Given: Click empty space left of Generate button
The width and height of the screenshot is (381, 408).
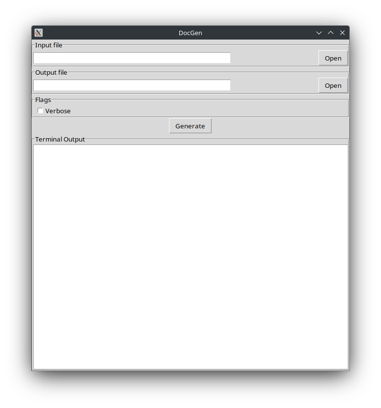Looking at the screenshot, I should click(x=98, y=126).
